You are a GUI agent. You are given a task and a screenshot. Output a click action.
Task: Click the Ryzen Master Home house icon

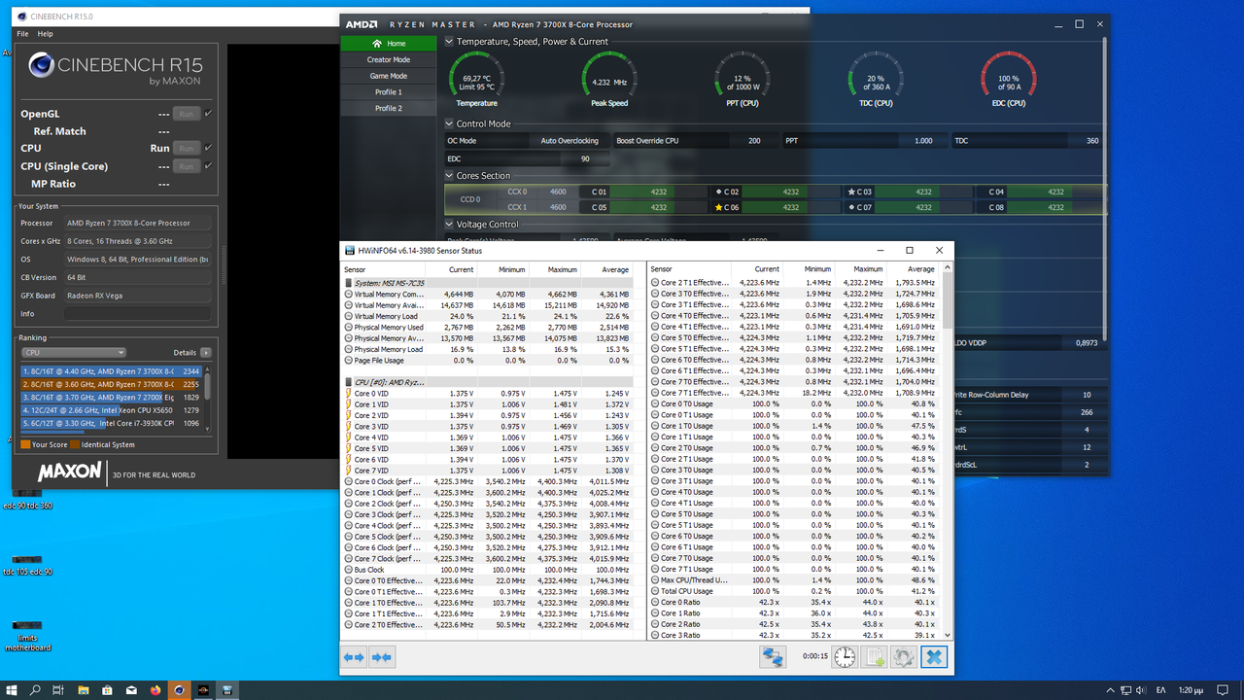coord(378,44)
